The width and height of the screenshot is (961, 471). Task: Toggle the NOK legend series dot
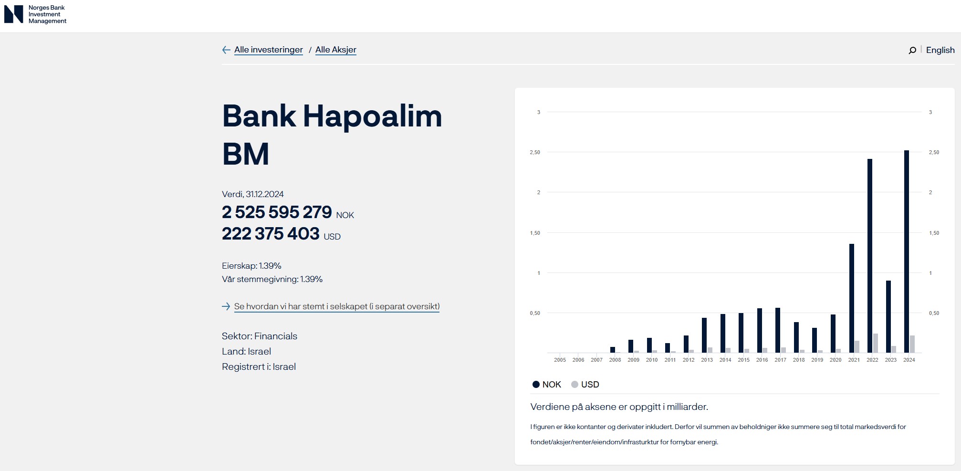point(536,385)
